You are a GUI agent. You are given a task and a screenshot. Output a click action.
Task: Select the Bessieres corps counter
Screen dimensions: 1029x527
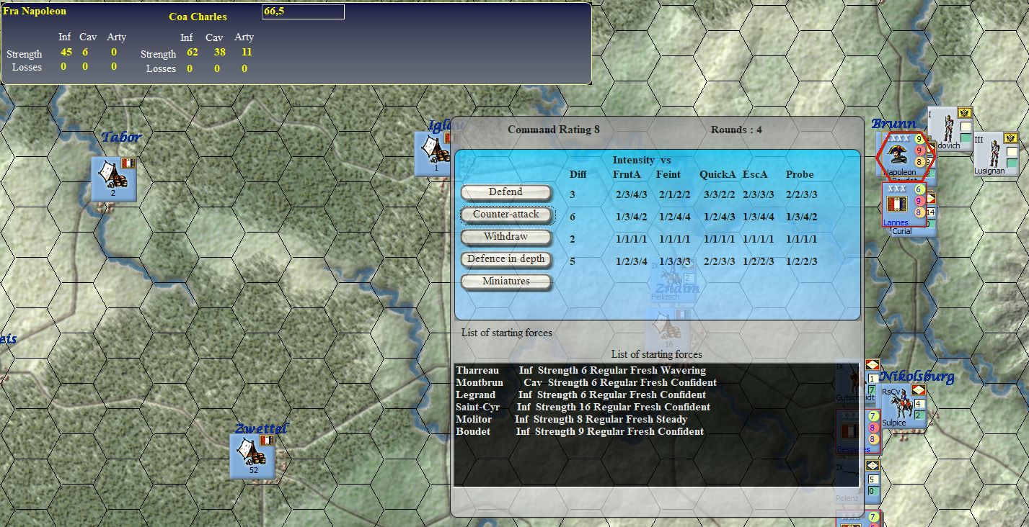coord(858,432)
